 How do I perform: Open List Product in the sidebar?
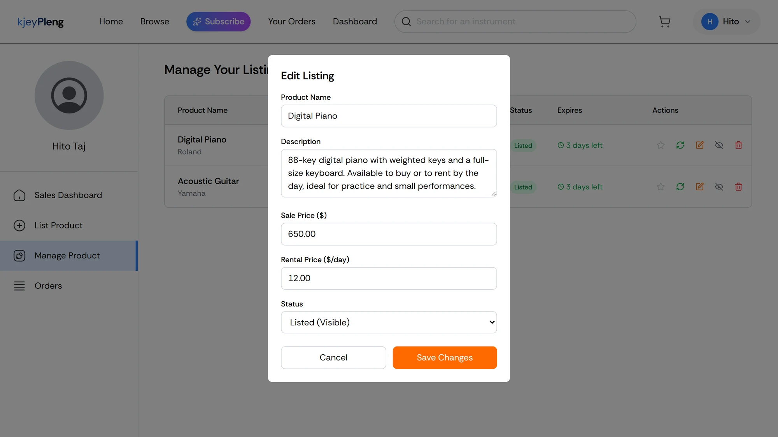(69, 225)
